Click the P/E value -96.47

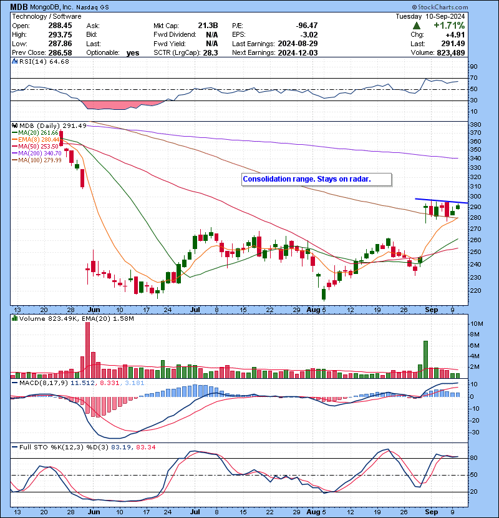(307, 26)
